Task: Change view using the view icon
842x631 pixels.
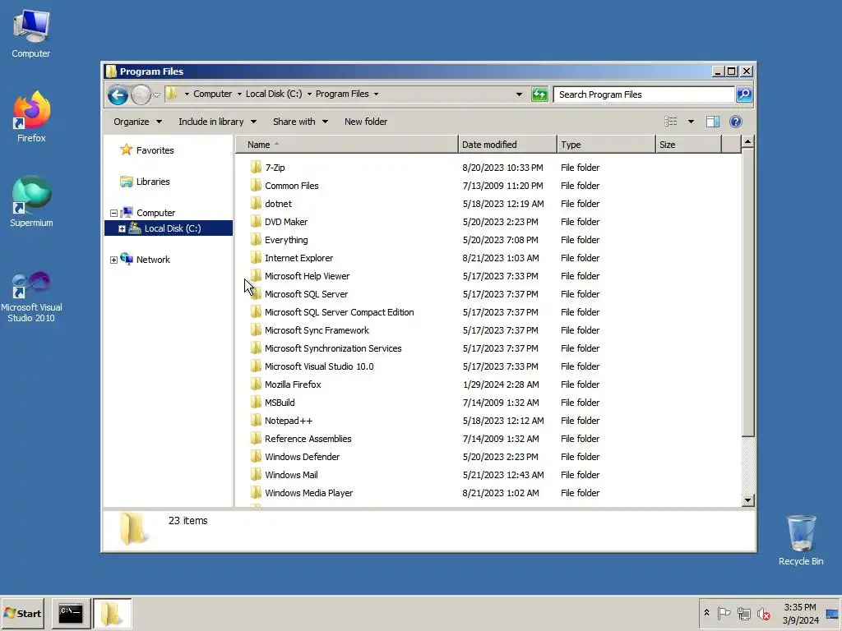Action: pos(671,122)
